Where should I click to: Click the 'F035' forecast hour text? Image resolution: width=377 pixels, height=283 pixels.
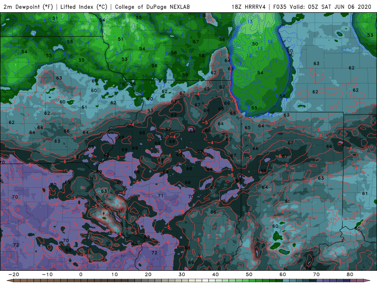pos(280,7)
